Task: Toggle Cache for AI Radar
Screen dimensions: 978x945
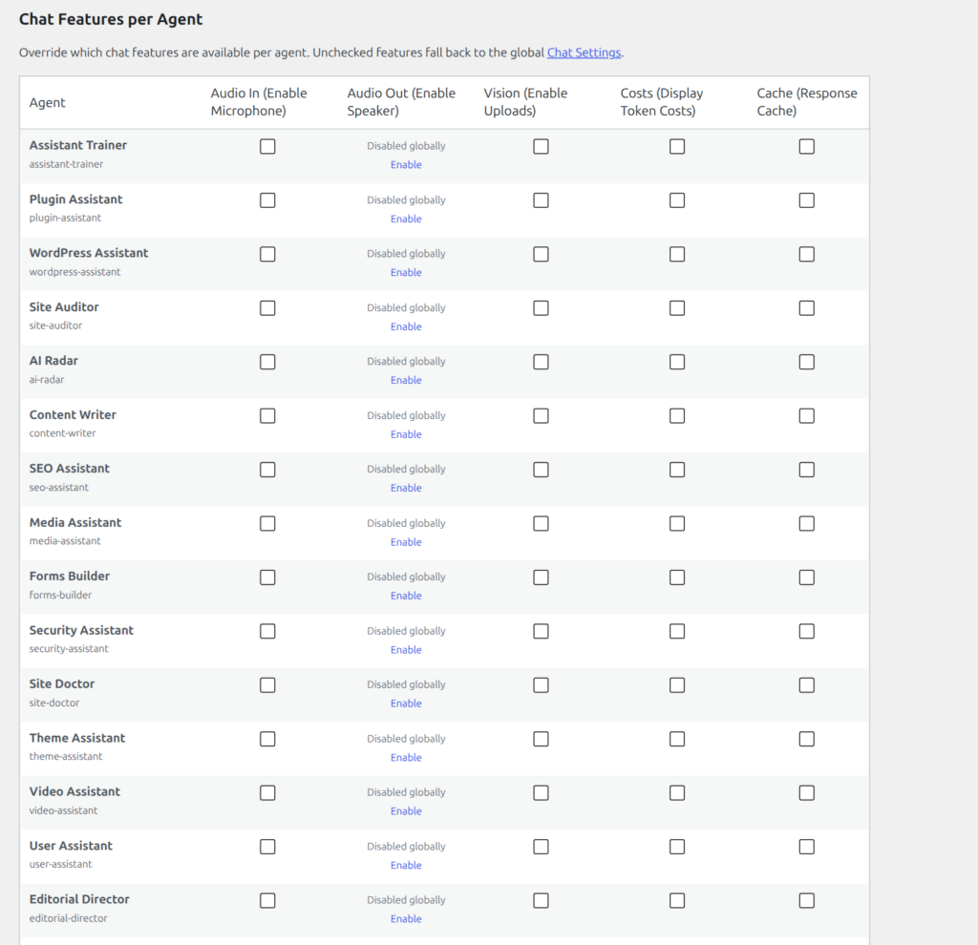Action: pyautogui.click(x=806, y=362)
